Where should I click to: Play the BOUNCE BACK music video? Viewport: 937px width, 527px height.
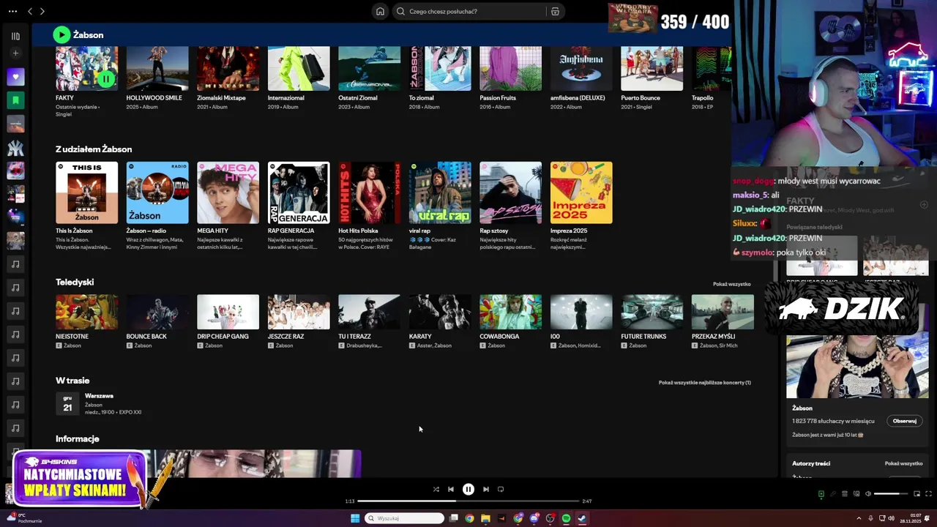pyautogui.click(x=157, y=312)
